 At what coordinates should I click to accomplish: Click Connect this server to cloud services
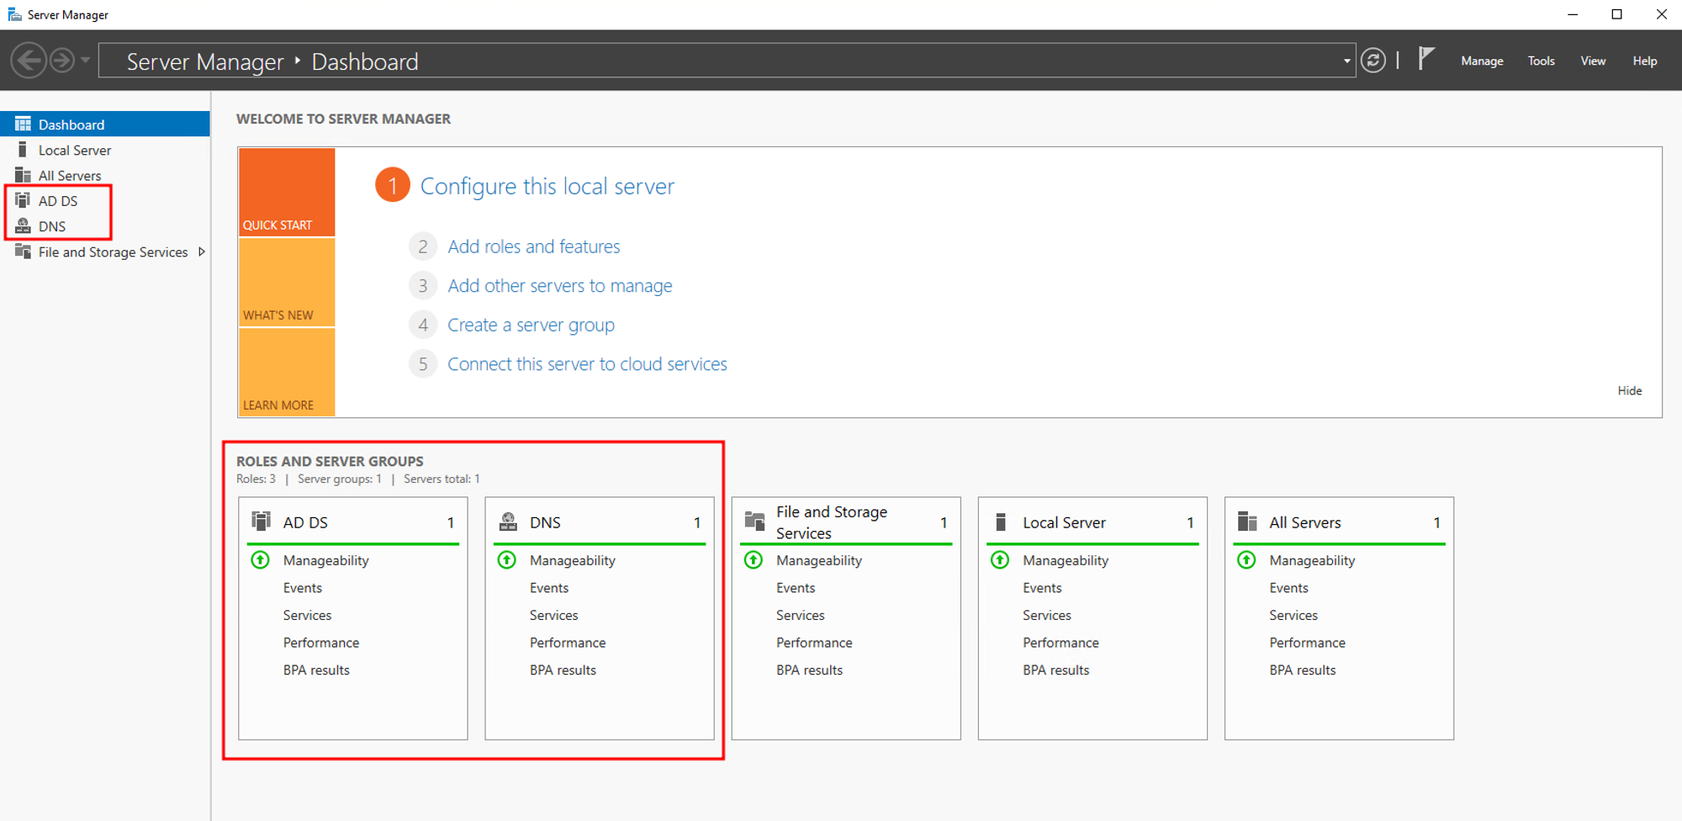coord(587,364)
